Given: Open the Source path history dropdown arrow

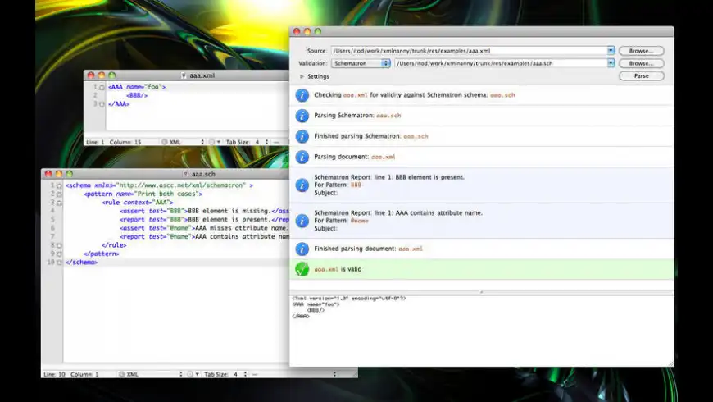Looking at the screenshot, I should click(611, 51).
